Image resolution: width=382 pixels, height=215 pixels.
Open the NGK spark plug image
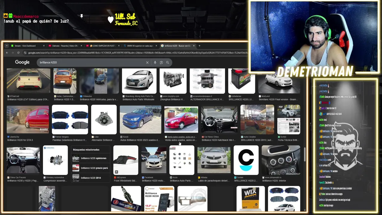126,199
